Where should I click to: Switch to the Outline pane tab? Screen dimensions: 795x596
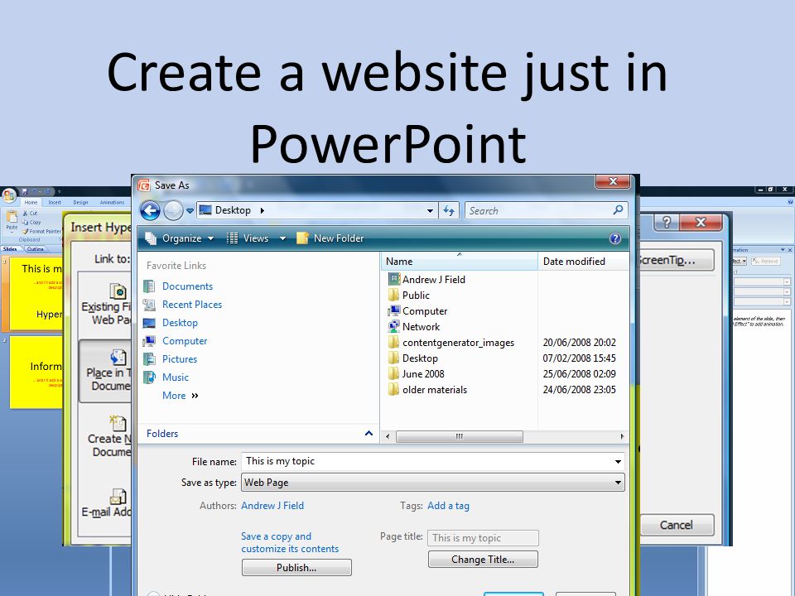pos(36,249)
